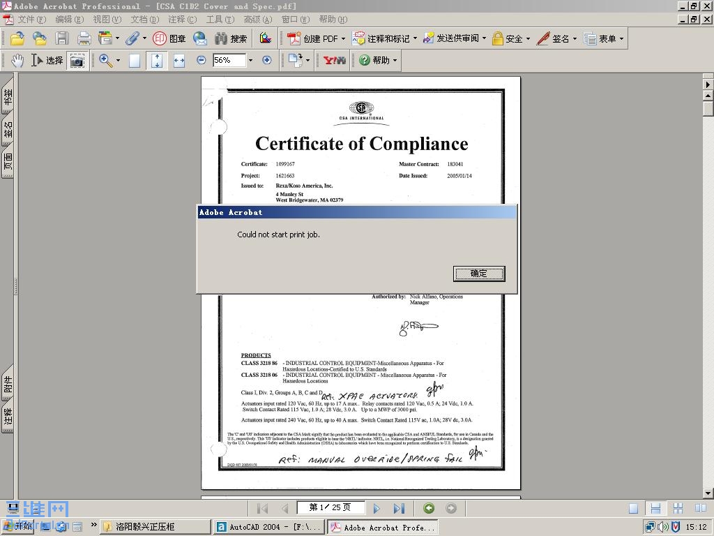
Task: Click the zoom percentage field
Action: pyautogui.click(x=229, y=60)
